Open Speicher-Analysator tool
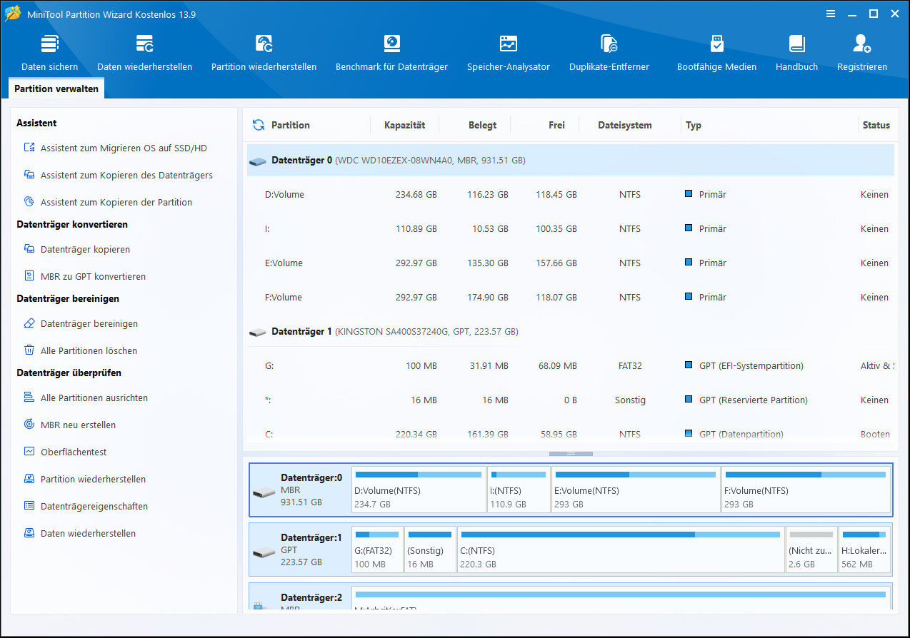The height and width of the screenshot is (638, 910). pyautogui.click(x=508, y=53)
